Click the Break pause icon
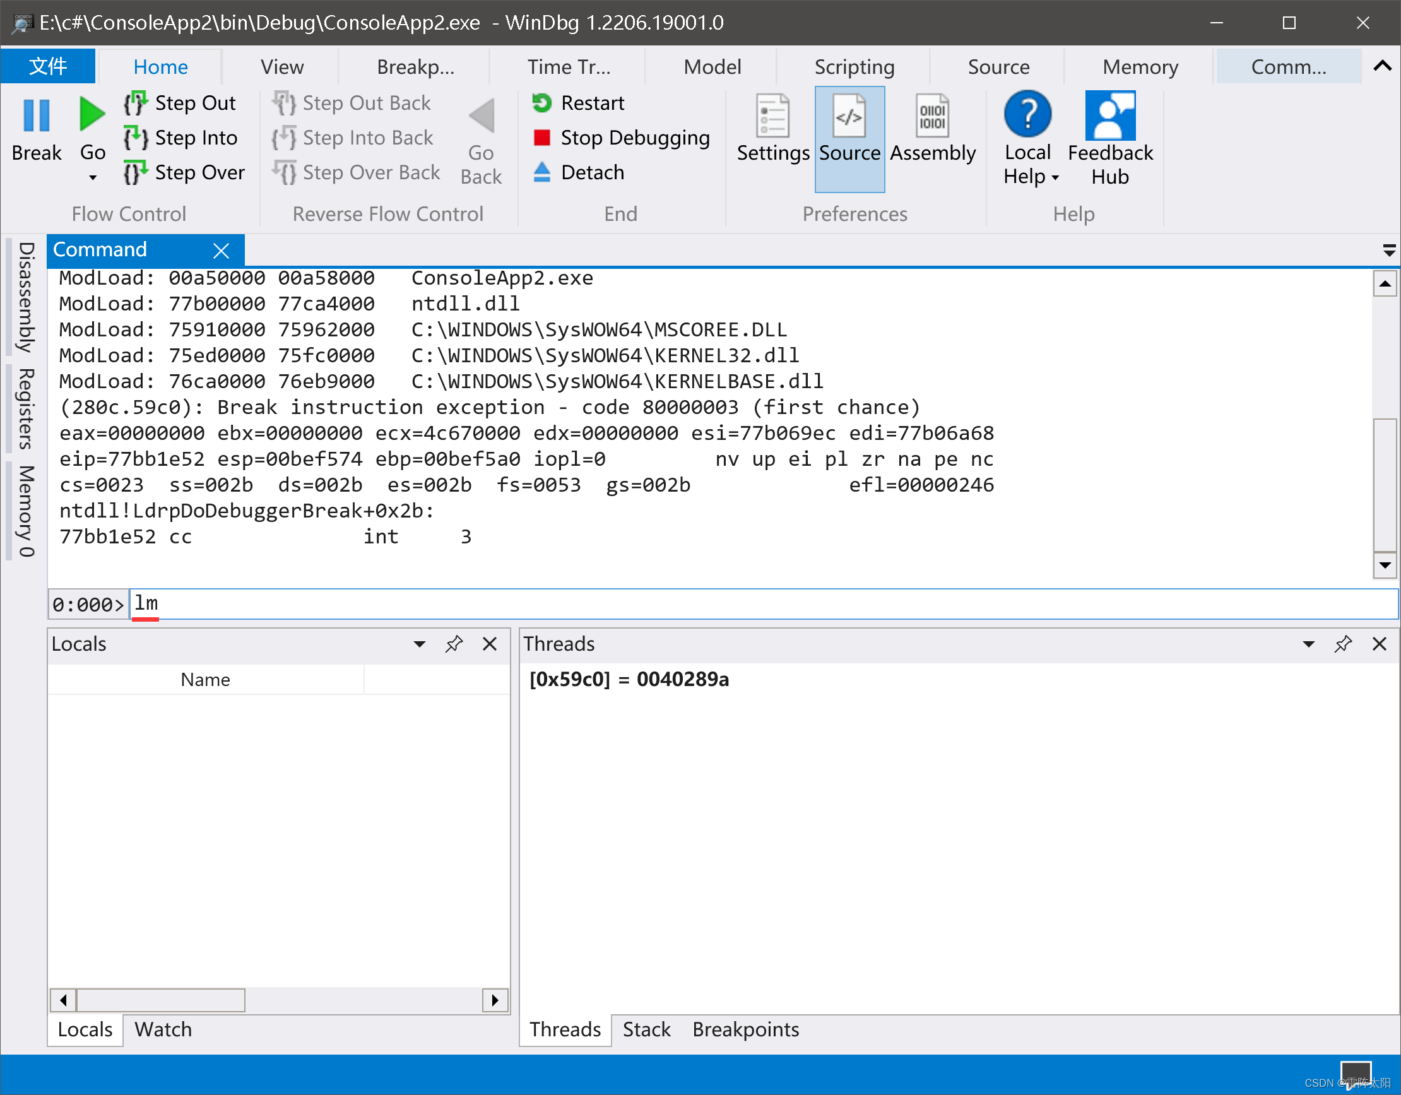Viewport: 1401px width, 1095px height. point(37,117)
